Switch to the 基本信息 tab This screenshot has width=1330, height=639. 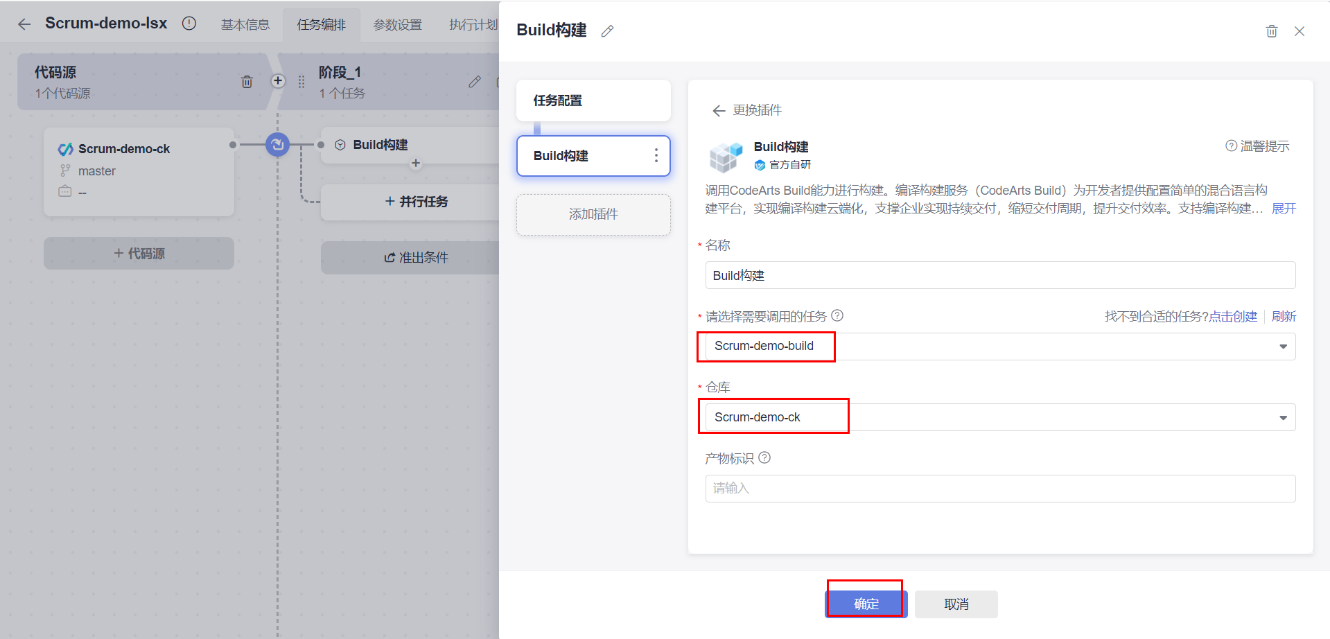[245, 25]
